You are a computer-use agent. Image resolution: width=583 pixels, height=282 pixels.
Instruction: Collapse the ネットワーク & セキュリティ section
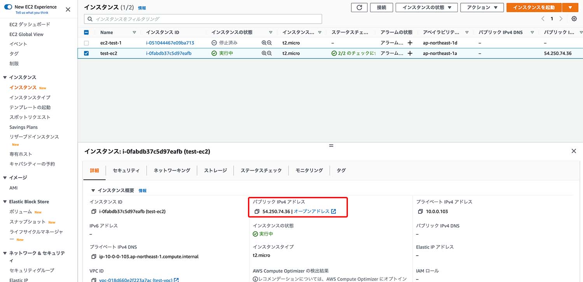5,253
